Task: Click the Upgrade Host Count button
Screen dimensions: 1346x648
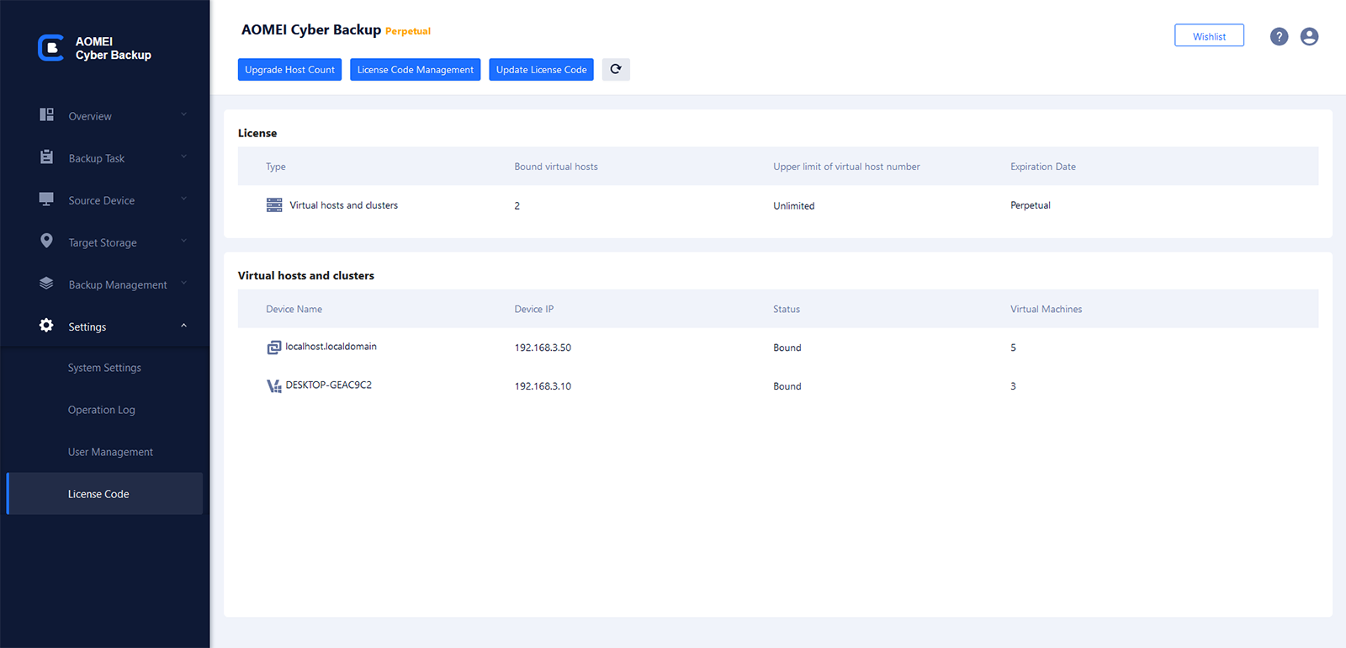Action: pos(289,70)
